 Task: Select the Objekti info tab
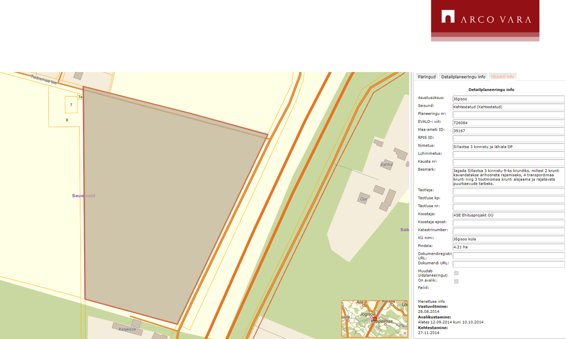(x=502, y=77)
